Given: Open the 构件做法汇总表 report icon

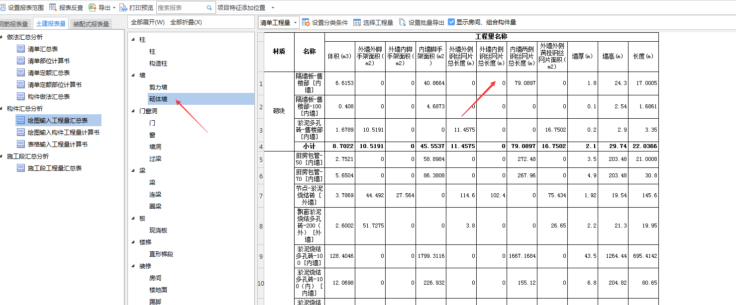Looking at the screenshot, I should coord(20,96).
